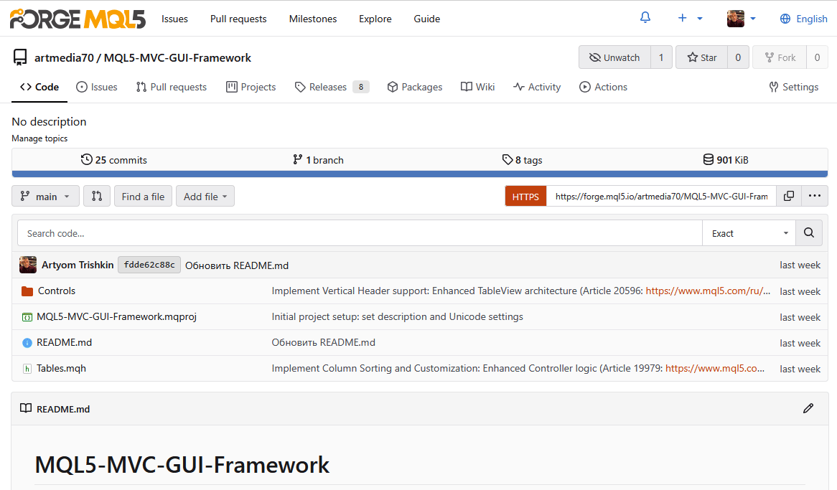Click the blue language stats bar
Screen dimensions: 837x490
pos(419,174)
